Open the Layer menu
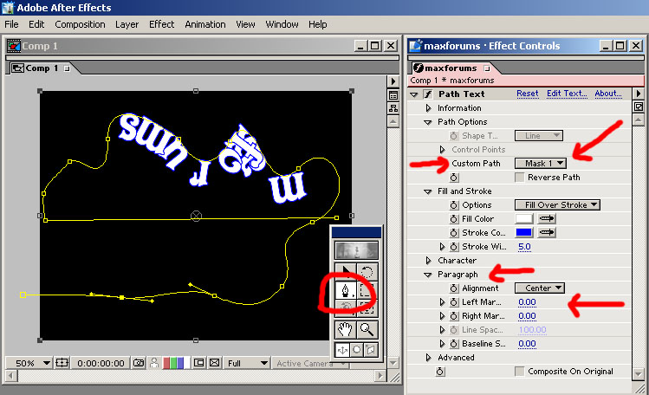The width and height of the screenshot is (649, 395). [x=127, y=24]
